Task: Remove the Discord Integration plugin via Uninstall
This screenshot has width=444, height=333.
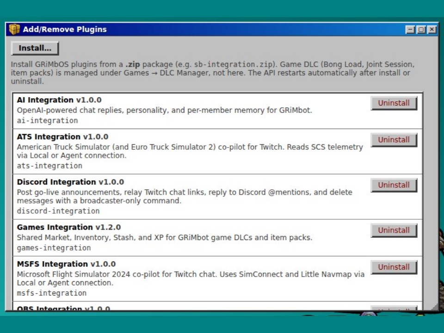Action: tap(394, 185)
